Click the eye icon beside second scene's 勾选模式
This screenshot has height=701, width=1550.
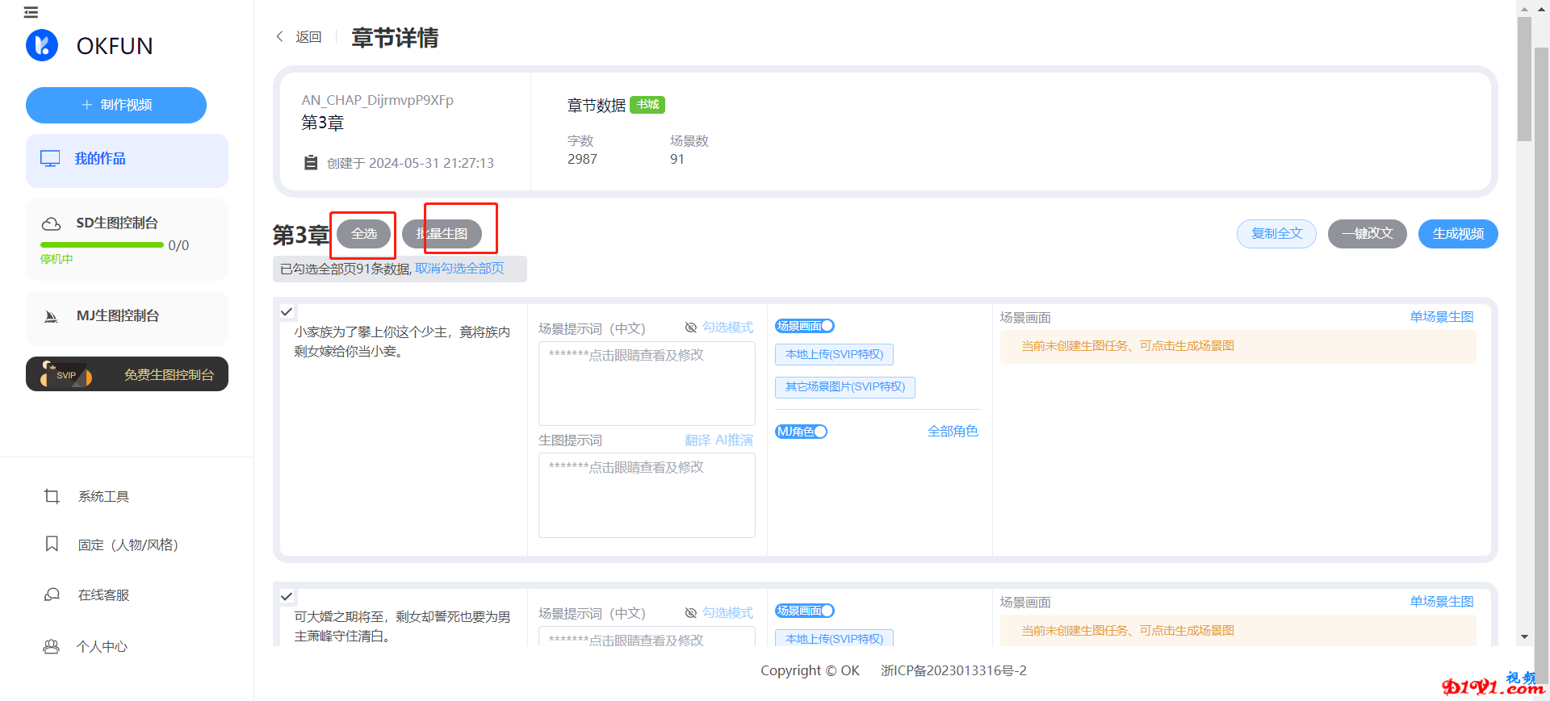[x=691, y=613]
